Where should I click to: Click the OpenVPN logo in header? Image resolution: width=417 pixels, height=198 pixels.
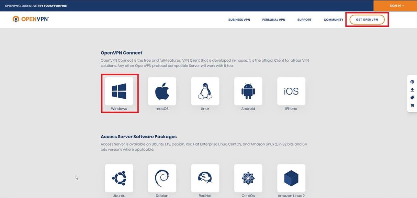(31, 19)
